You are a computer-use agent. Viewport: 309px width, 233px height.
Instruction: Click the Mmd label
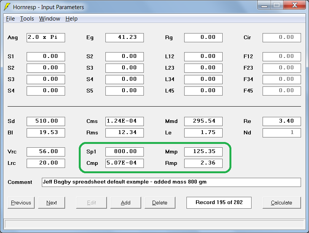click(x=171, y=121)
